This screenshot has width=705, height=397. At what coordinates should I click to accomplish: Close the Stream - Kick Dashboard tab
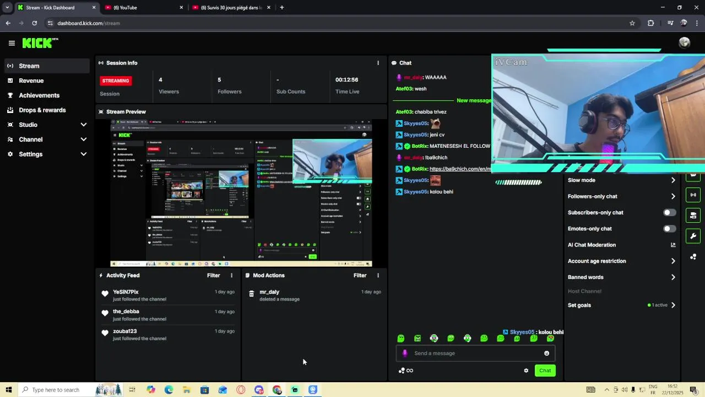click(x=94, y=8)
